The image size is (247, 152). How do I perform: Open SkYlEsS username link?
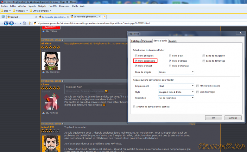coord(46,43)
